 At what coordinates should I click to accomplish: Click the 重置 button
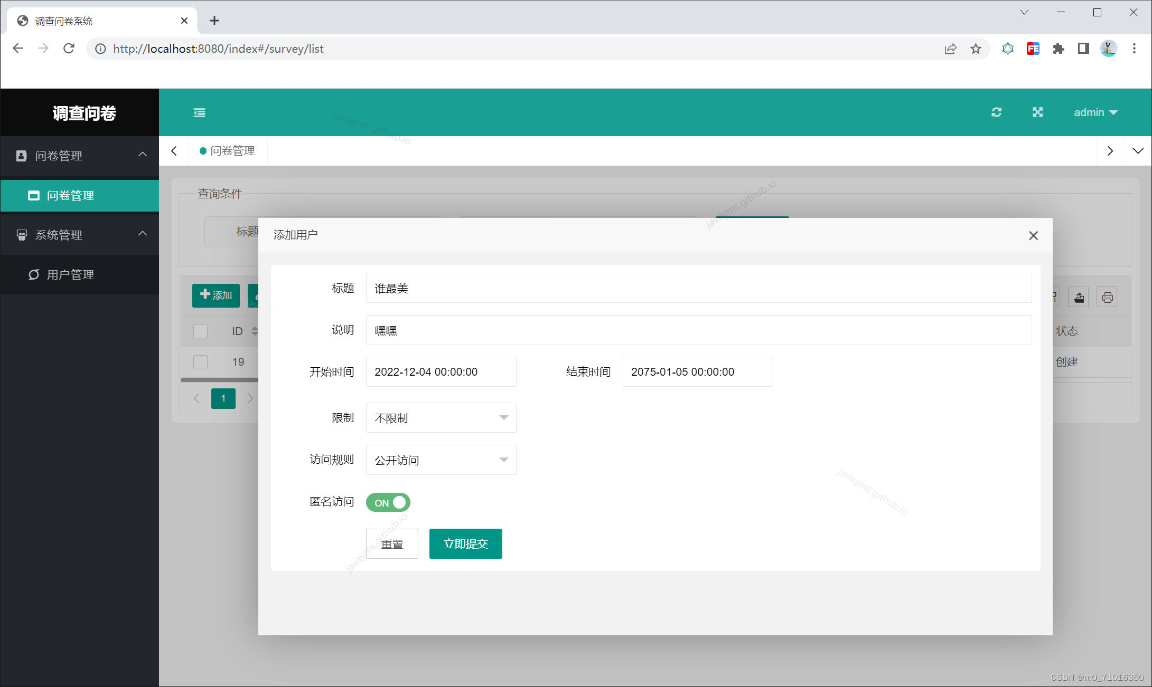pyautogui.click(x=392, y=543)
